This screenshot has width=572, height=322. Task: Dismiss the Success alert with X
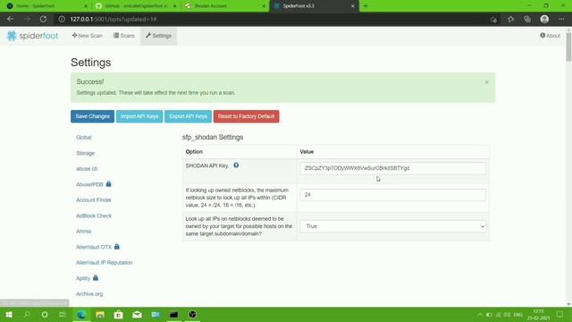(x=486, y=82)
